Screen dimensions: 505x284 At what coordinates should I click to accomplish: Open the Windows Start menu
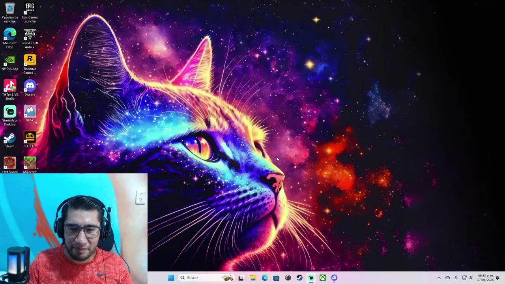pyautogui.click(x=171, y=278)
